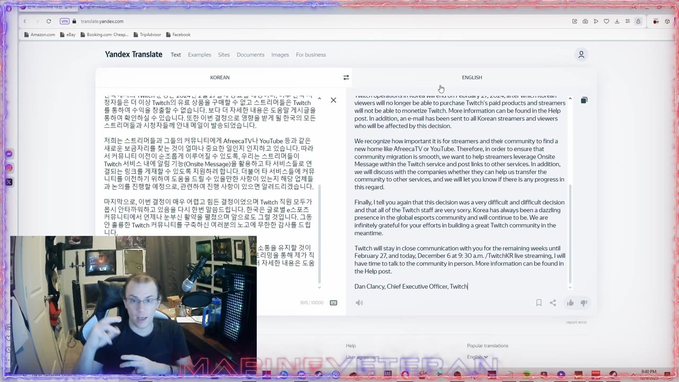This screenshot has width=679, height=382.
Task: Choose the KOREAN source language selector
Action: coord(220,77)
